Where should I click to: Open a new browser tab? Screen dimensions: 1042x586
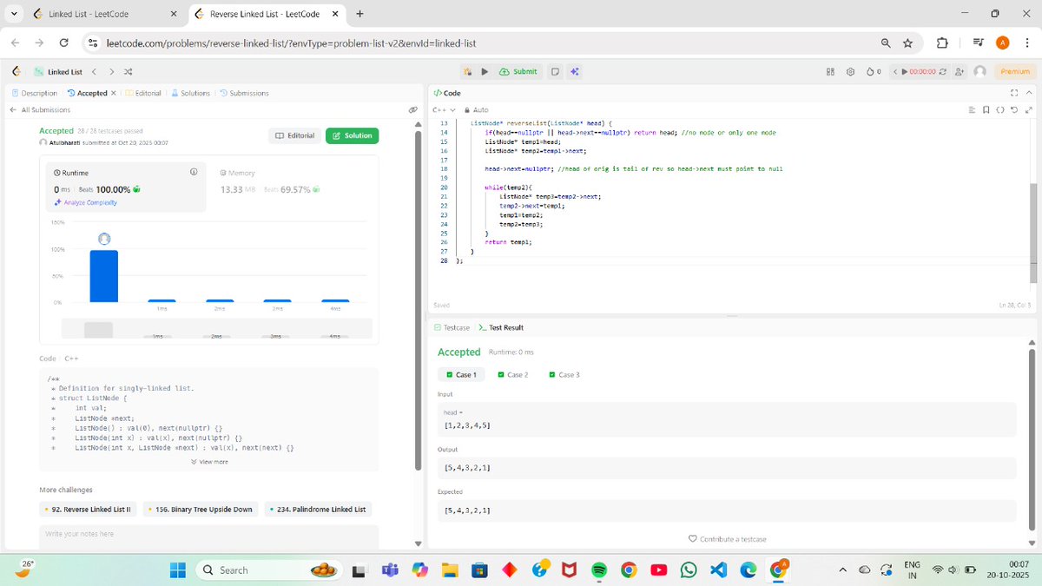[359, 14]
